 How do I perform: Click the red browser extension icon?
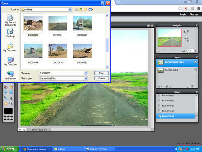(x=186, y=8)
